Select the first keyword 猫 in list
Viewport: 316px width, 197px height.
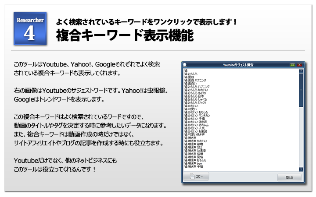(x=187, y=70)
